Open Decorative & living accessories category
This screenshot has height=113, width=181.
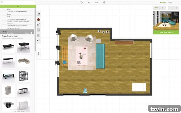click(x=17, y=25)
